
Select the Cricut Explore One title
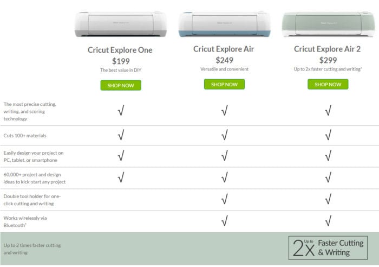point(120,50)
